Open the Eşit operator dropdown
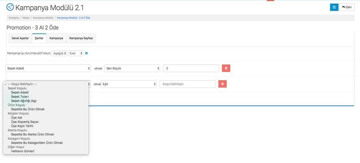360x163 pixels. pyautogui.click(x=129, y=84)
